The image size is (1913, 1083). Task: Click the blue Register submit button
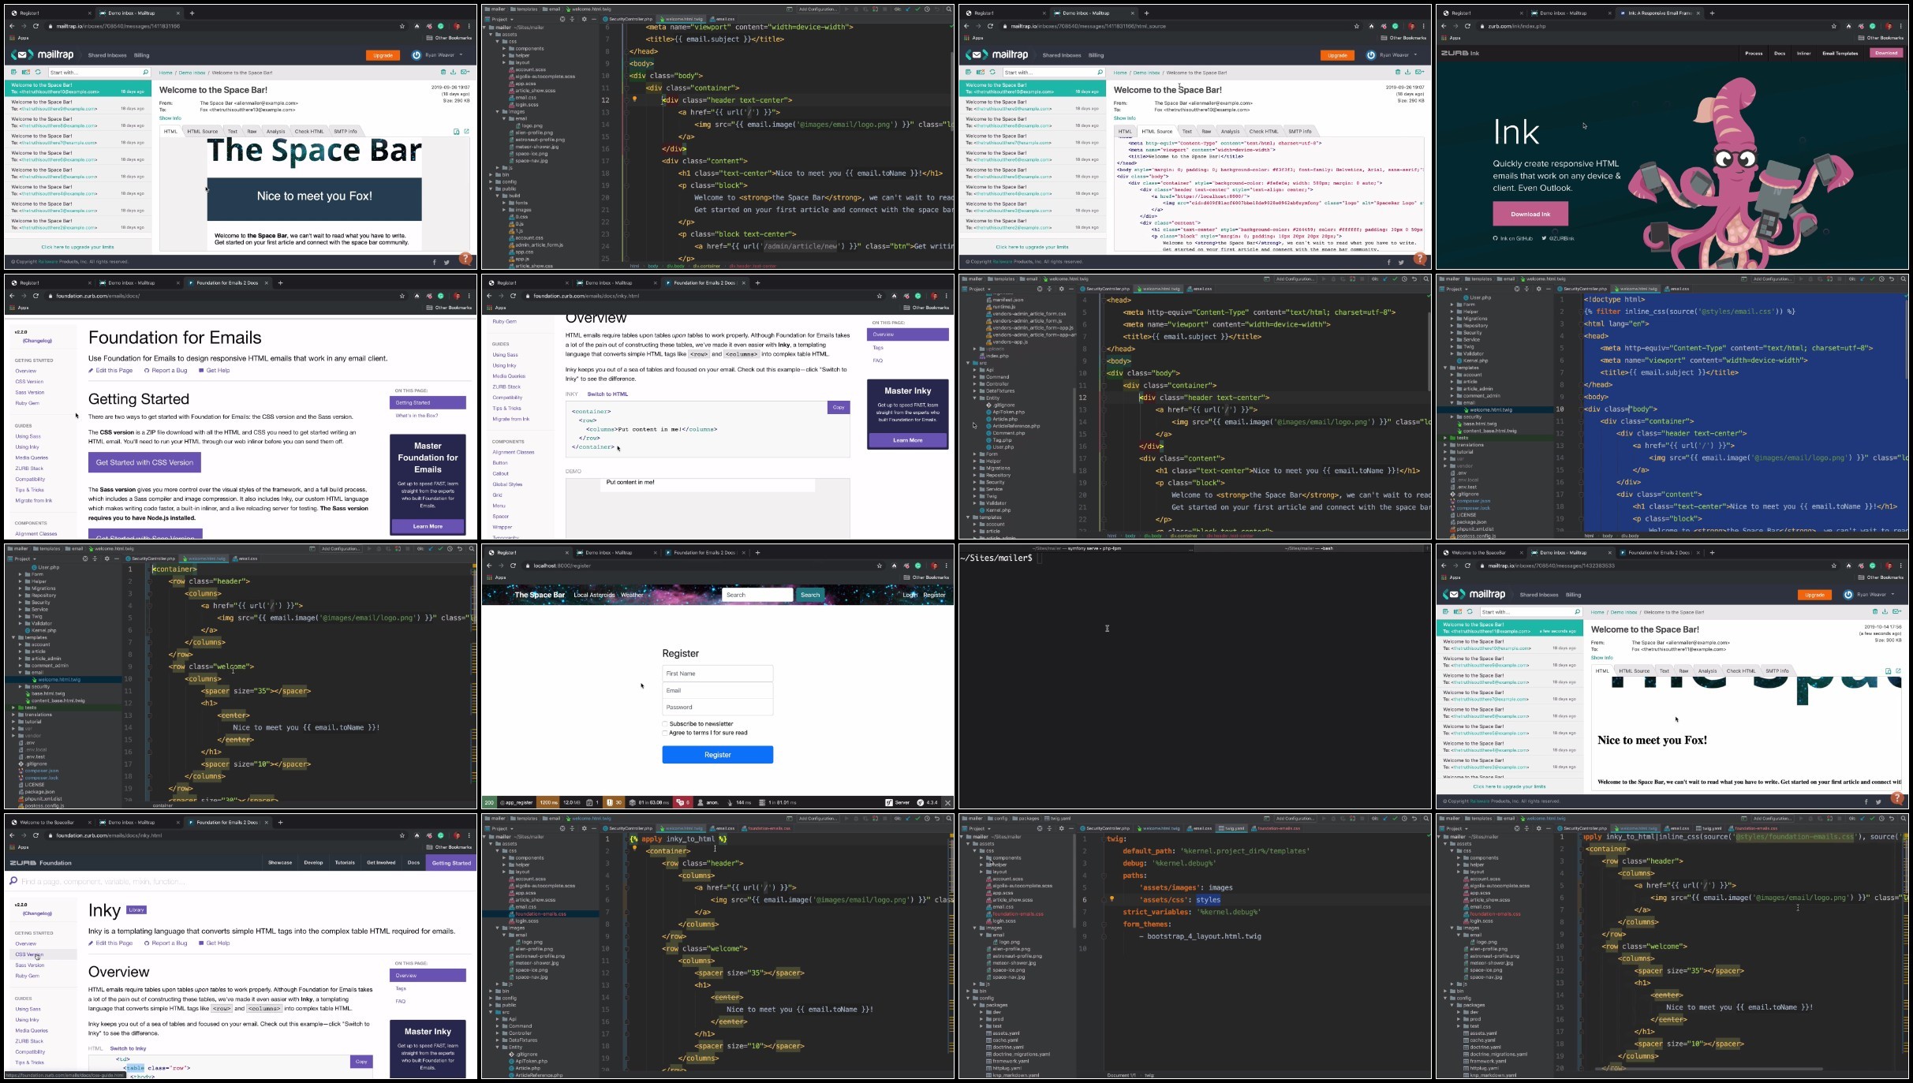[x=717, y=755]
